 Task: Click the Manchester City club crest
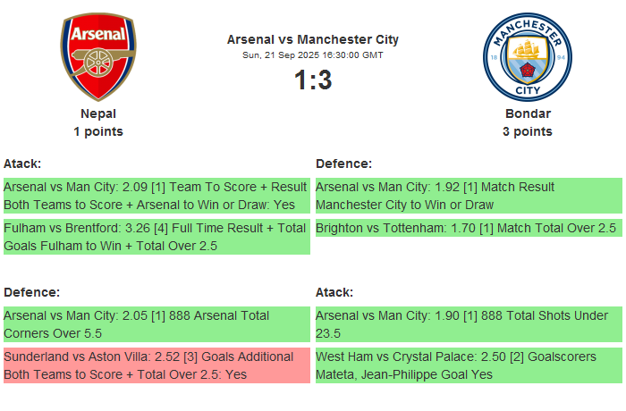pyautogui.click(x=527, y=58)
